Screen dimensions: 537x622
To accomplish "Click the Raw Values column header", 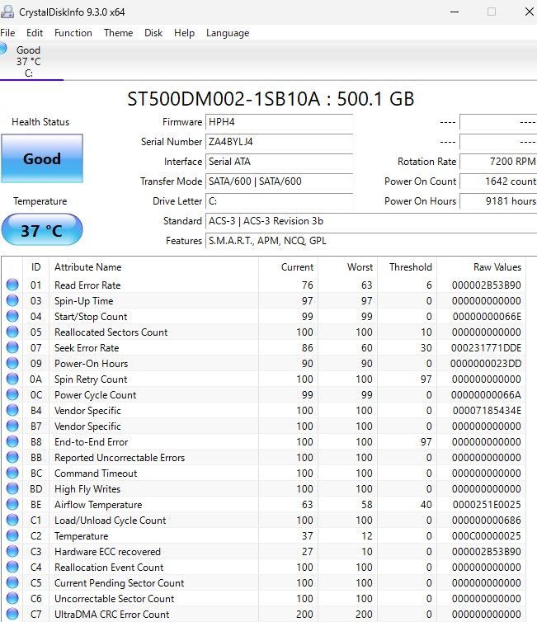I will tap(497, 267).
